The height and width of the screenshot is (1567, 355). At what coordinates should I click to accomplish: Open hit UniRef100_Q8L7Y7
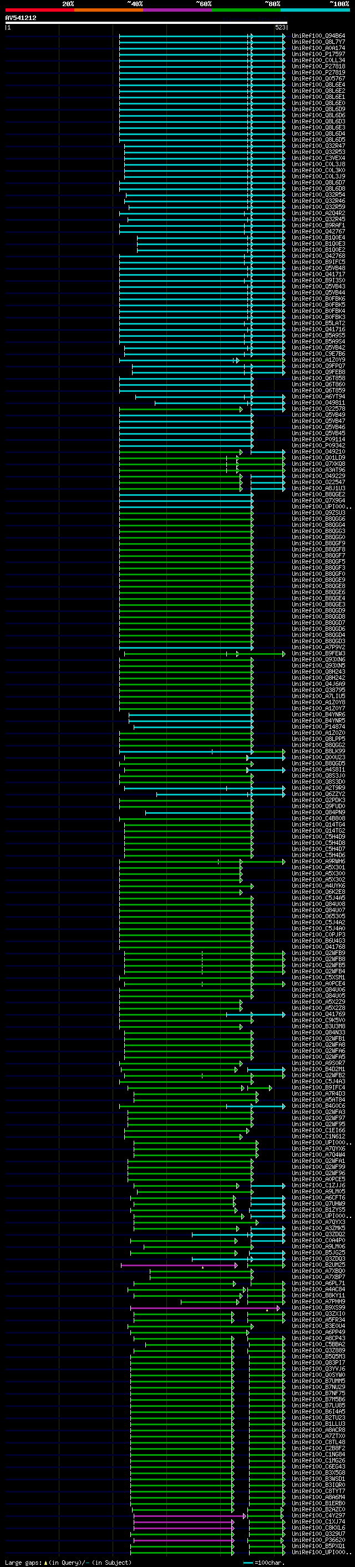[318, 42]
